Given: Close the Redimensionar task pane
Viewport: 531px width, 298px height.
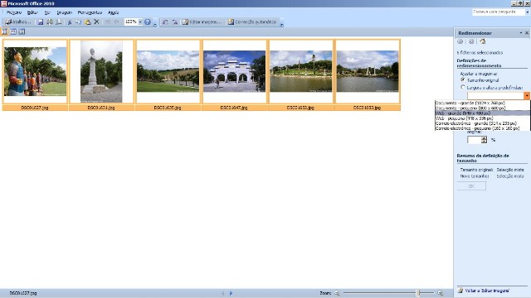Looking at the screenshot, I should 527,33.
